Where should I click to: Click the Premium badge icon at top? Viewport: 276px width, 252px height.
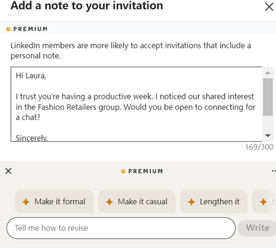9,29
